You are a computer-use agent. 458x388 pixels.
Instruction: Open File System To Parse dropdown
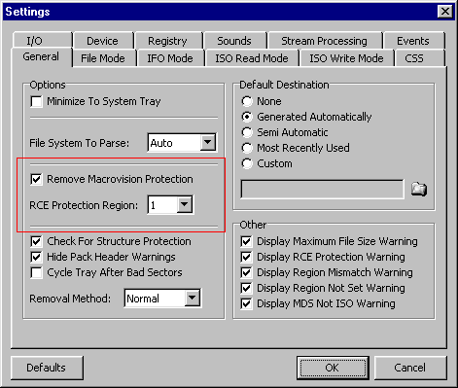207,142
